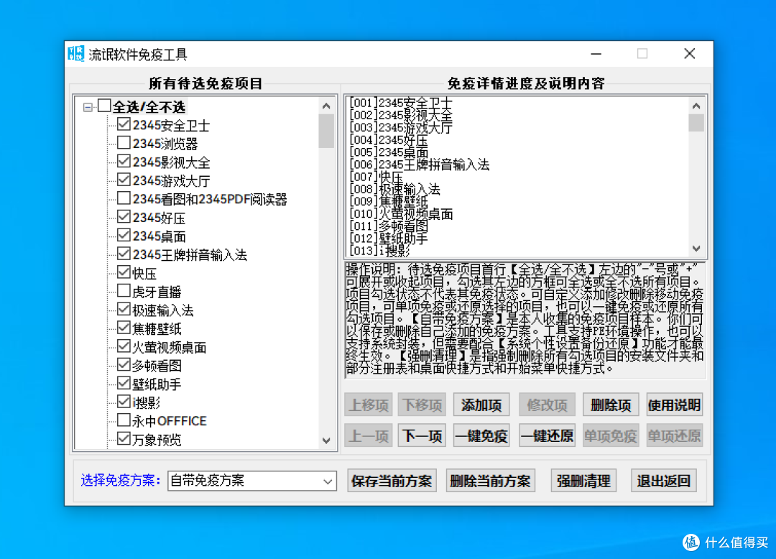
Task: Uncheck 2345影视大全 checkbox
Action: [x=124, y=161]
